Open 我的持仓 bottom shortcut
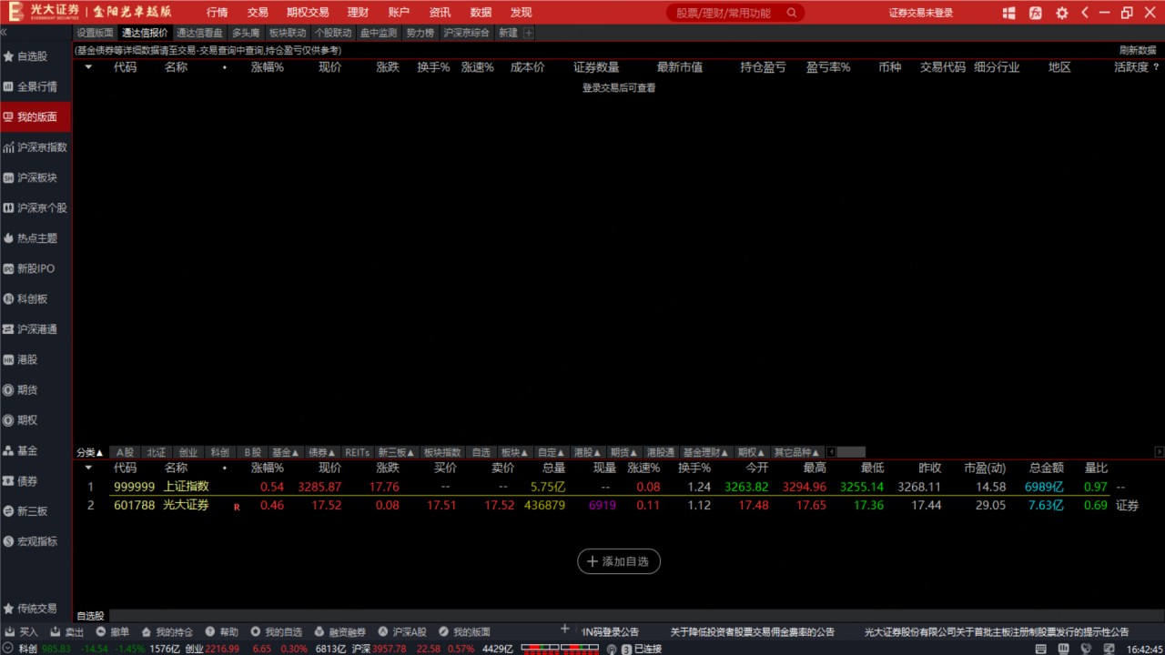Screen dimensions: 1165x655 point(167,631)
